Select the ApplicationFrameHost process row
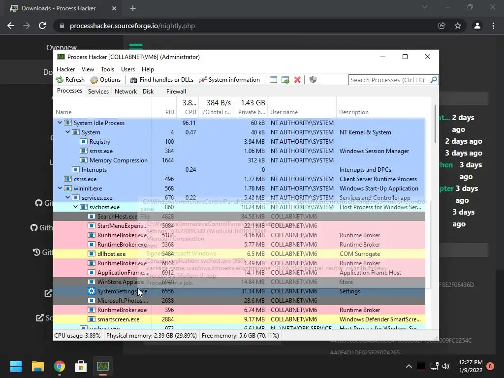504x378 pixels. 239,272
